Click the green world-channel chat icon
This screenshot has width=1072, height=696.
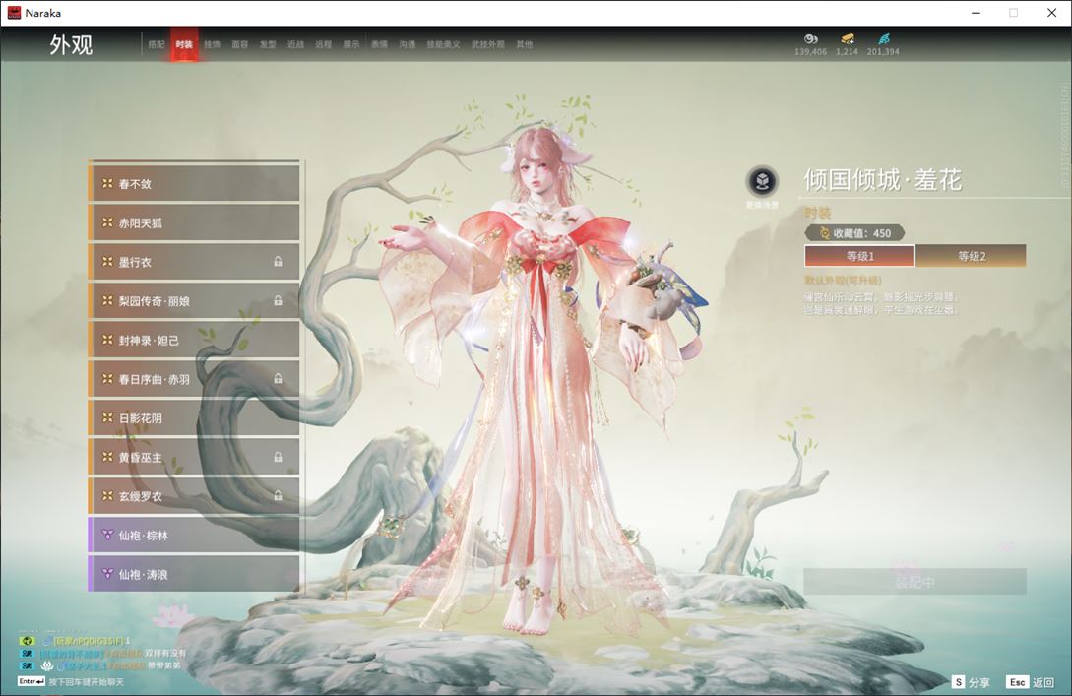27,641
